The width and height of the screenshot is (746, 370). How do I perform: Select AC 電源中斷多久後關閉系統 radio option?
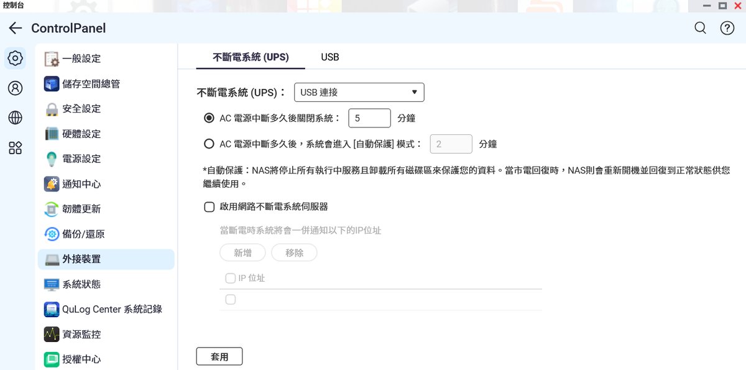click(x=209, y=118)
